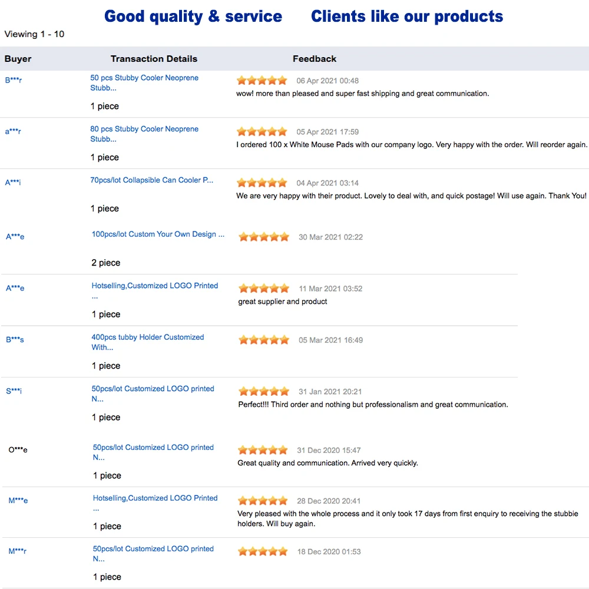
Task: Click the stars beside 05 Apr 2021 17:59
Action: (262, 132)
